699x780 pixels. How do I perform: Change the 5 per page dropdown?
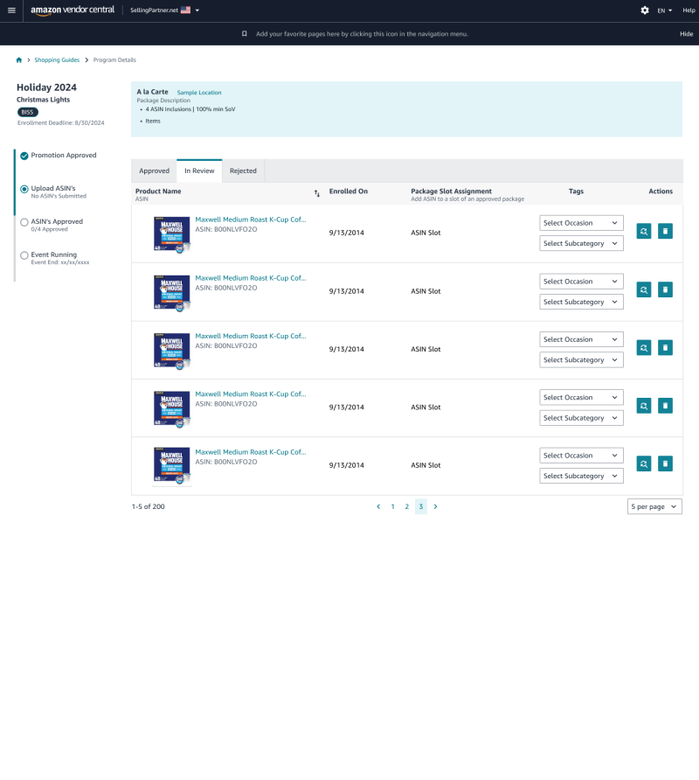click(654, 506)
